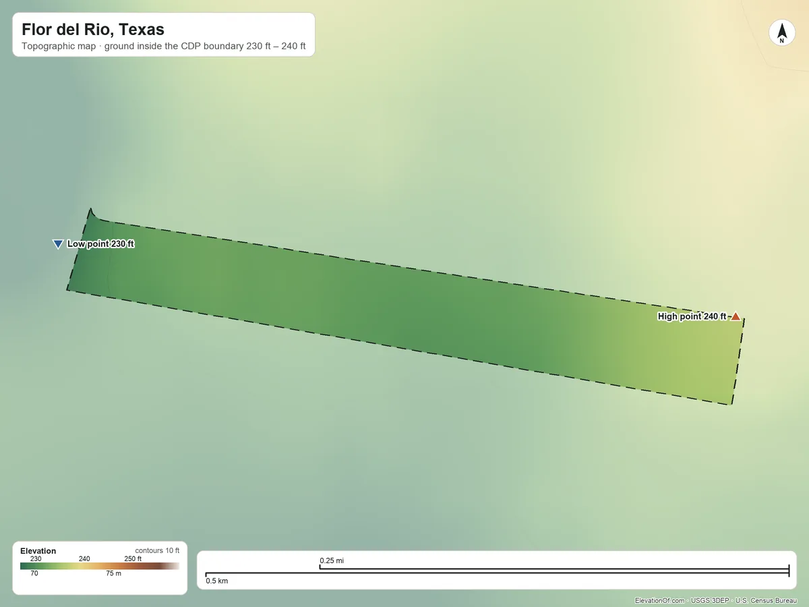Click the orange high point triangle marker
809x607 pixels.
tap(736, 316)
